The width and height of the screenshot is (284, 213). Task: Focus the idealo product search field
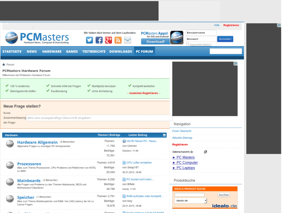[x=189, y=195]
